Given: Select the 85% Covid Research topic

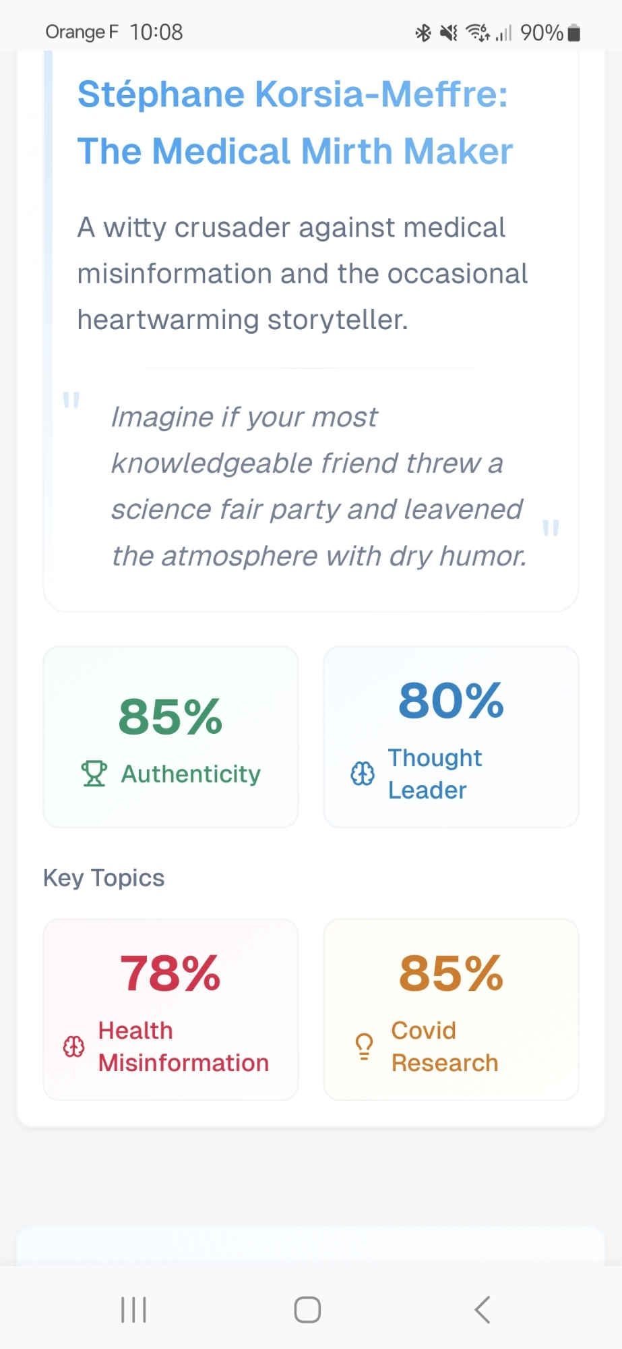Looking at the screenshot, I should click(451, 1009).
